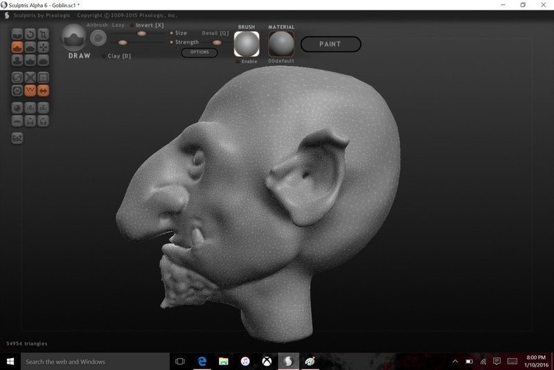This screenshot has height=370, width=554.
Task: Open the touch keyboard tray icon
Action: click(x=512, y=361)
